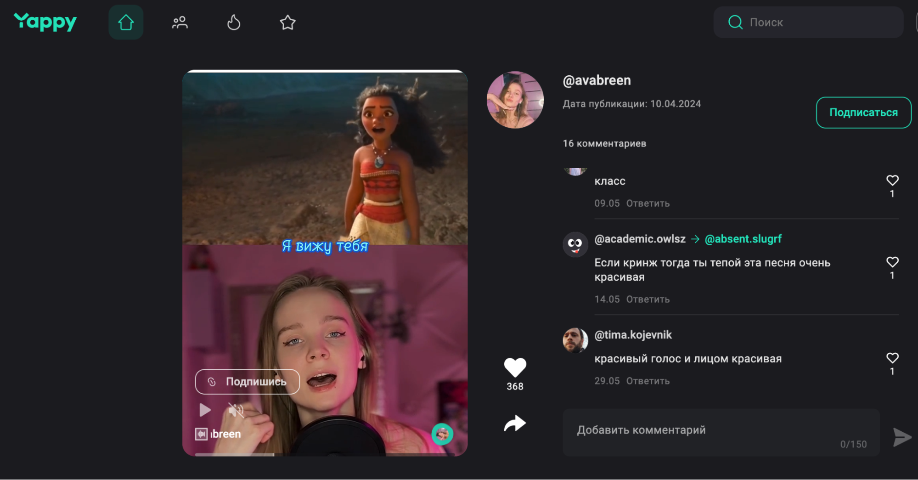The height and width of the screenshot is (480, 918).
Task: Open the @tima.kojevnik profile link
Action: tap(633, 335)
